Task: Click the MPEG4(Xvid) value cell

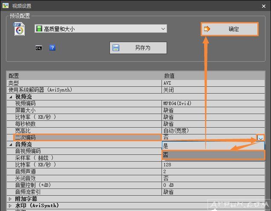Action: (x=213, y=103)
